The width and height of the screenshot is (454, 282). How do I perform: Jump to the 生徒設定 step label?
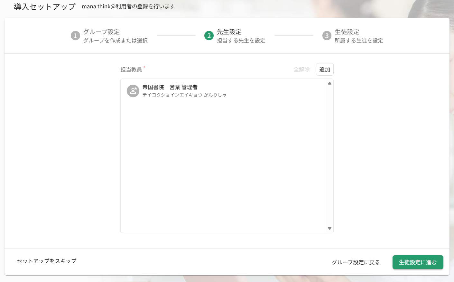point(347,32)
